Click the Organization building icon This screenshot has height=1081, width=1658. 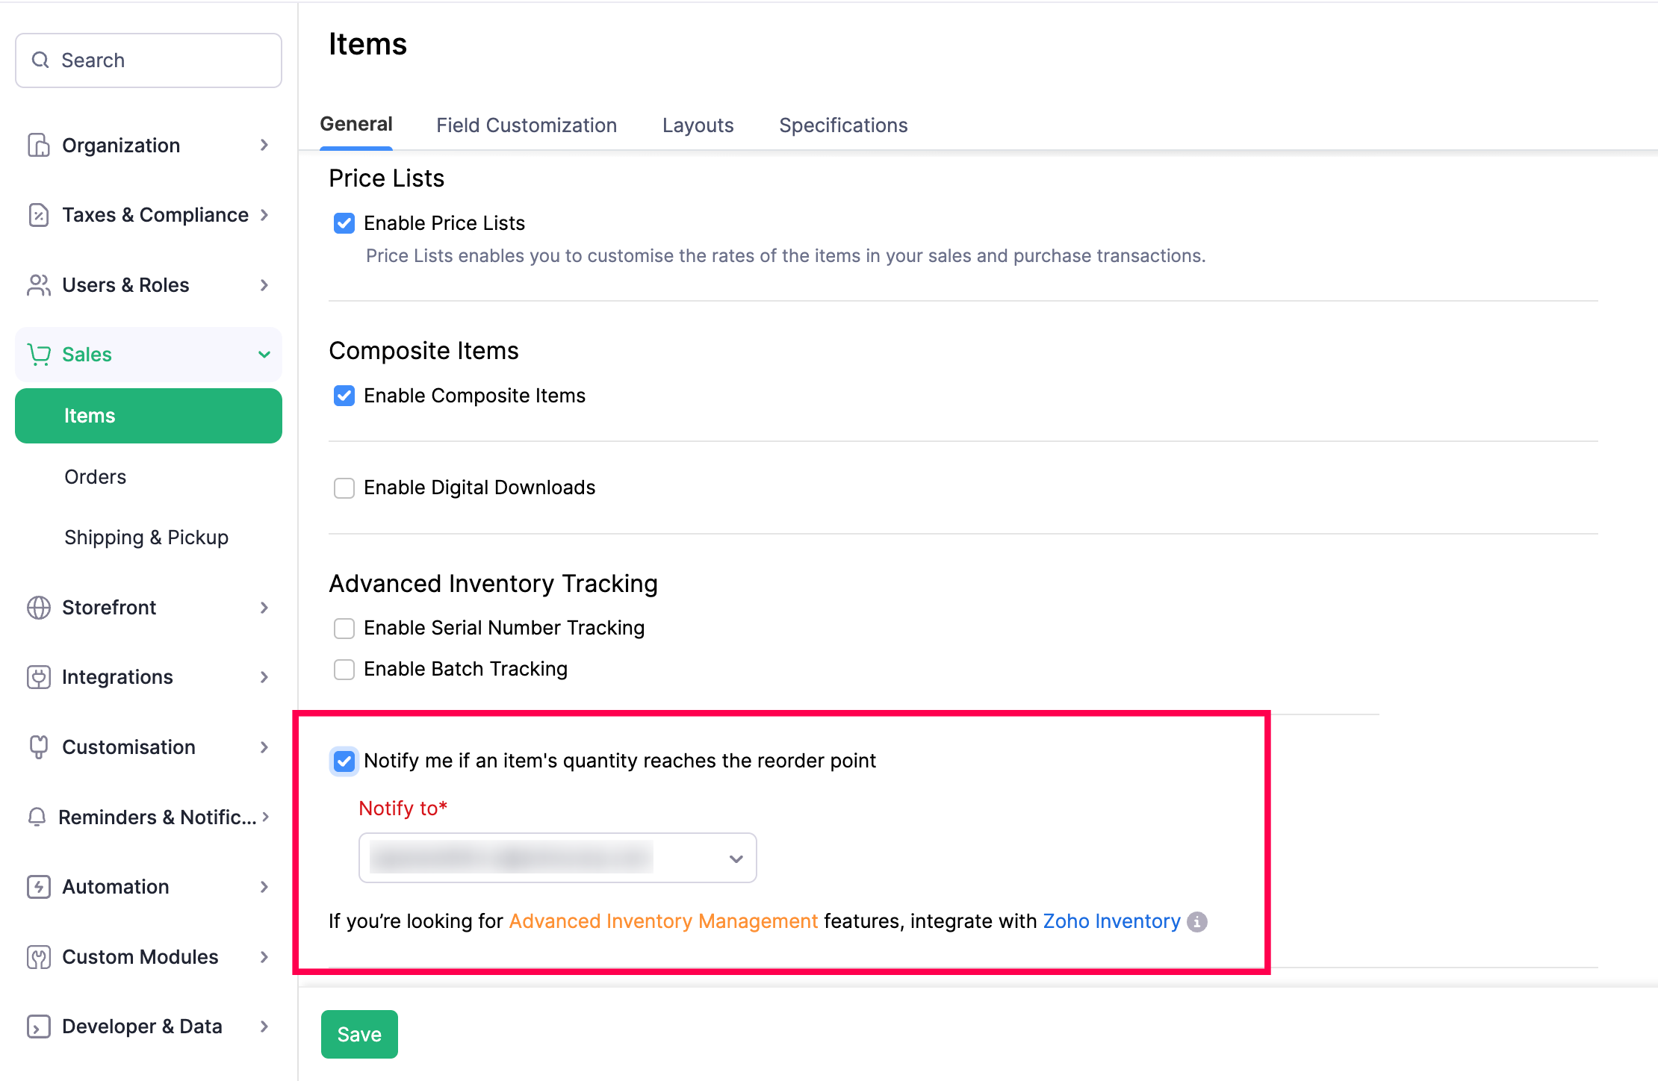[38, 145]
